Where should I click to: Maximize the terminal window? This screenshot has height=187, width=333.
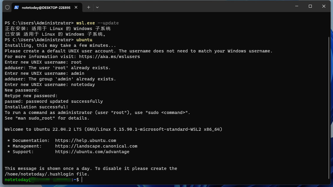pyautogui.click(x=310, y=6)
